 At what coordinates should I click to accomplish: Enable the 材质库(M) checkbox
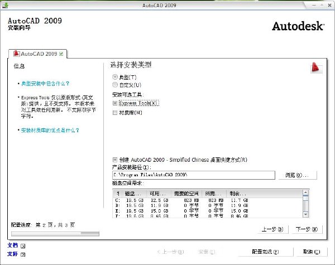point(115,113)
